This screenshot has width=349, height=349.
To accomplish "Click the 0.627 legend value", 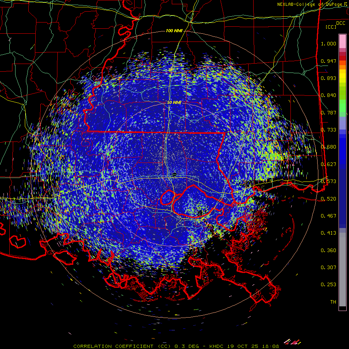I will pyautogui.click(x=328, y=164).
